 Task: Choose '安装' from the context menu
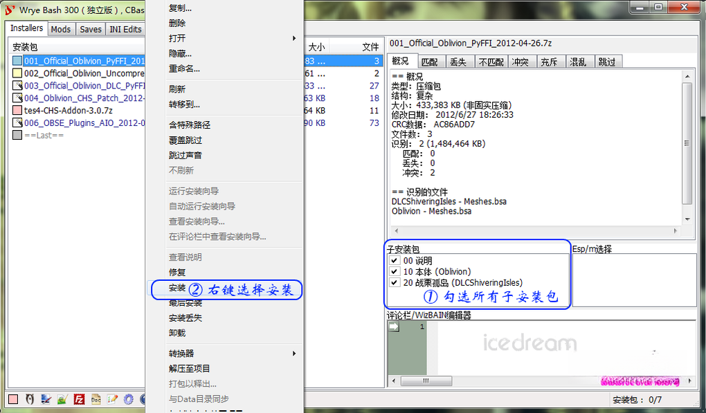pyautogui.click(x=177, y=288)
